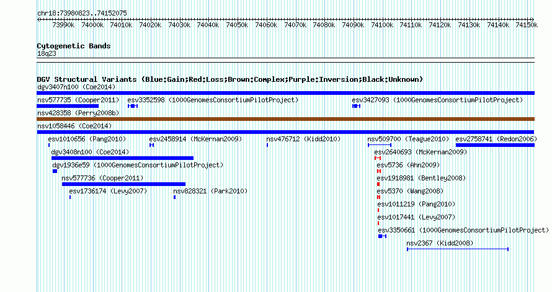
Task: Click the red esv5370 (Wang2008) loss marker
Action: [x=379, y=197]
